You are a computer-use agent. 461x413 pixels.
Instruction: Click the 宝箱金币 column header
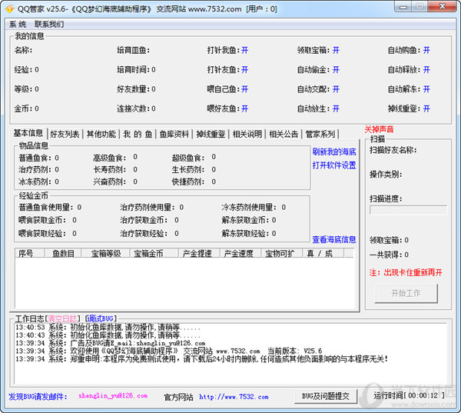click(x=154, y=254)
